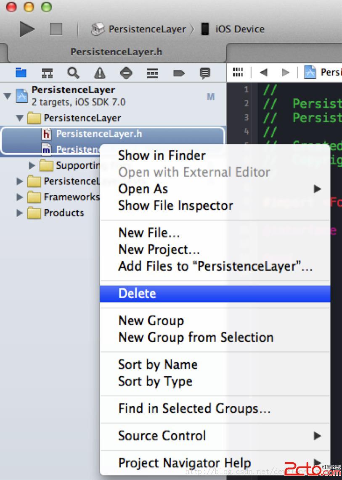
Task: Go back using the editor's left arrow
Action: tap(264, 72)
